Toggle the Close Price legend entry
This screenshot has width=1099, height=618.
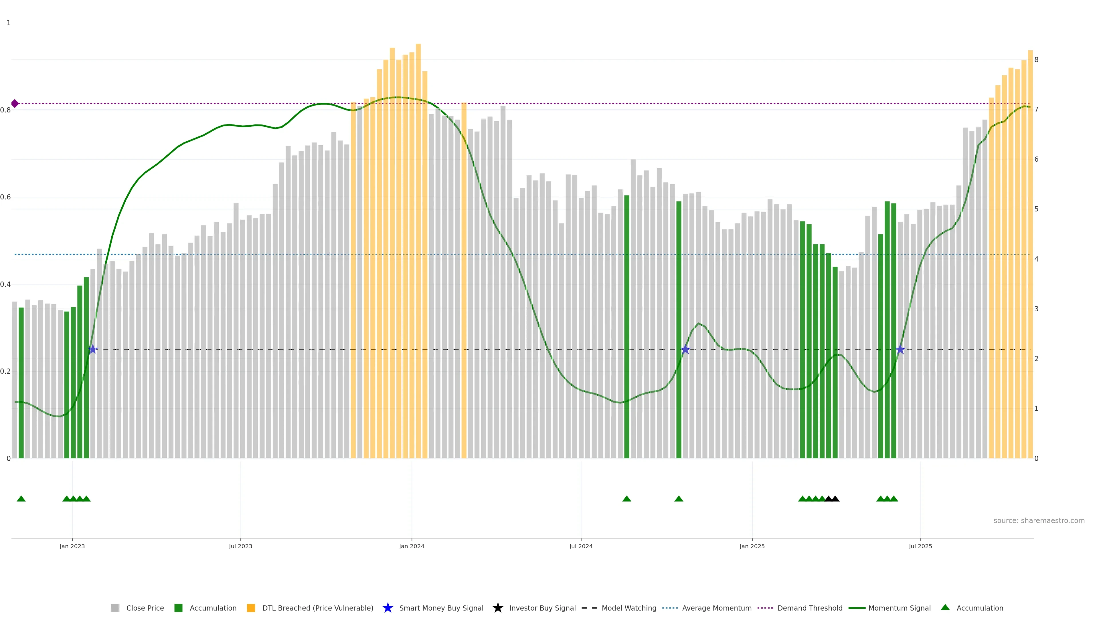[x=145, y=608]
